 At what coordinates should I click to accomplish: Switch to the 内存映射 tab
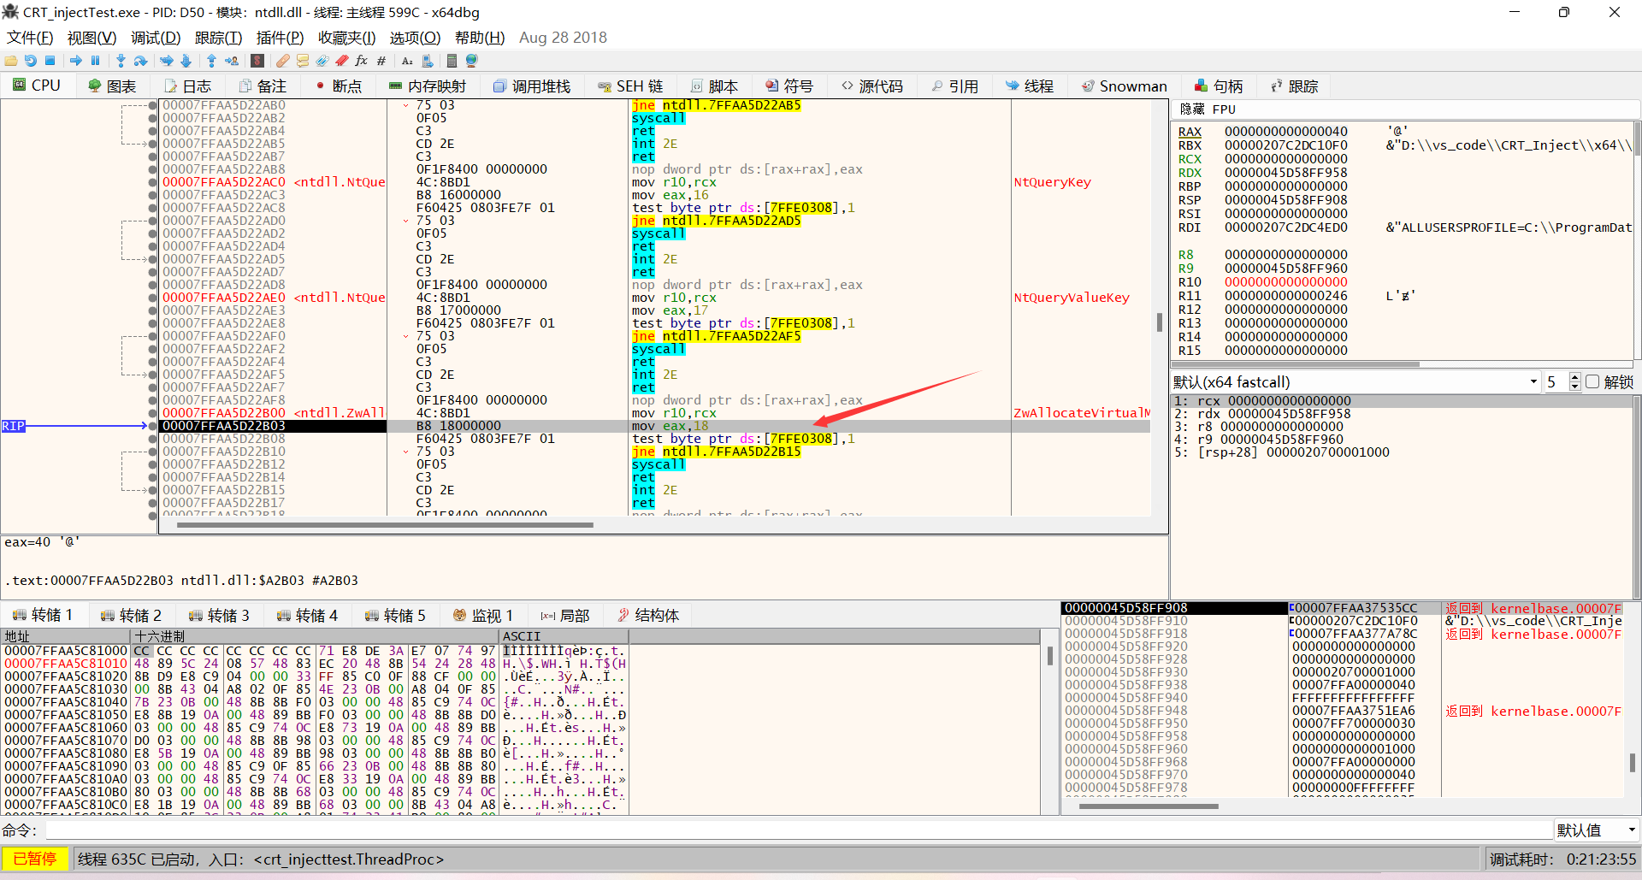(x=427, y=86)
